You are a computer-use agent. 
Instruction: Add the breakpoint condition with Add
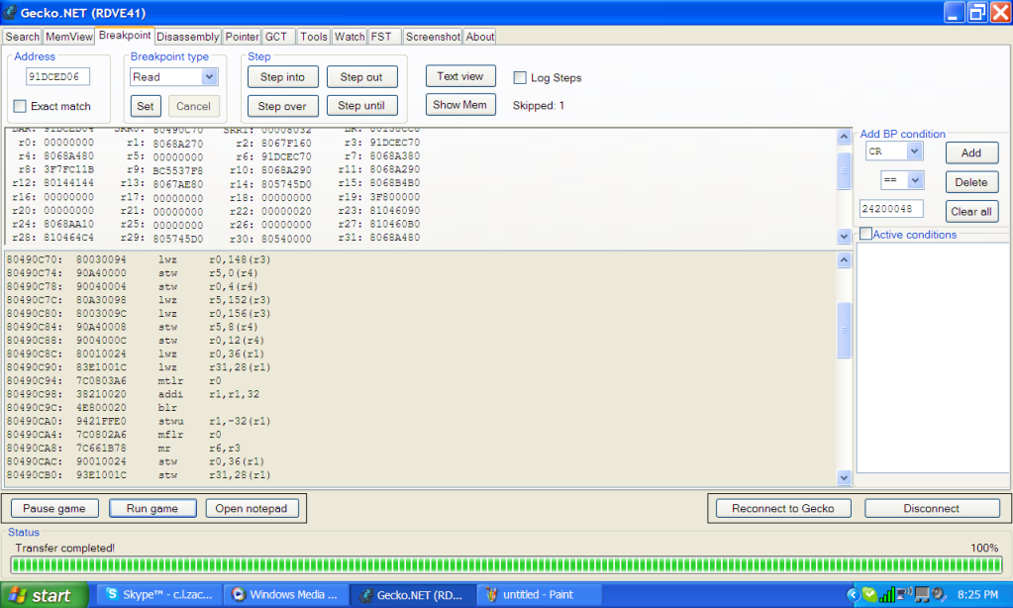coord(971,152)
